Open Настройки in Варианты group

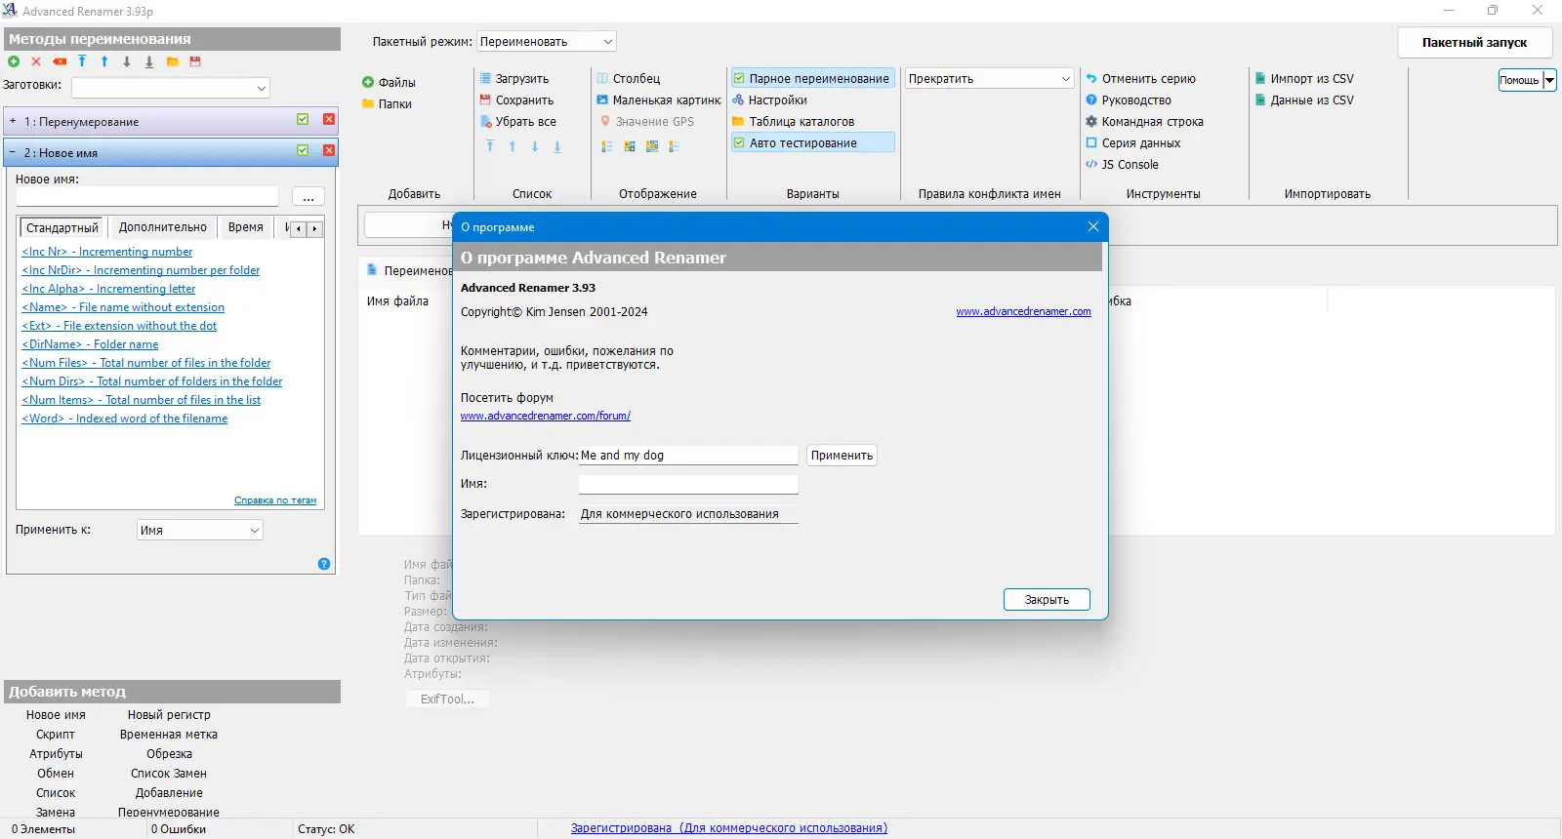coord(770,100)
